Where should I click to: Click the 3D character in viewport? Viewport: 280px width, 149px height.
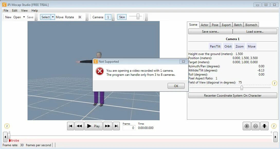[99, 80]
